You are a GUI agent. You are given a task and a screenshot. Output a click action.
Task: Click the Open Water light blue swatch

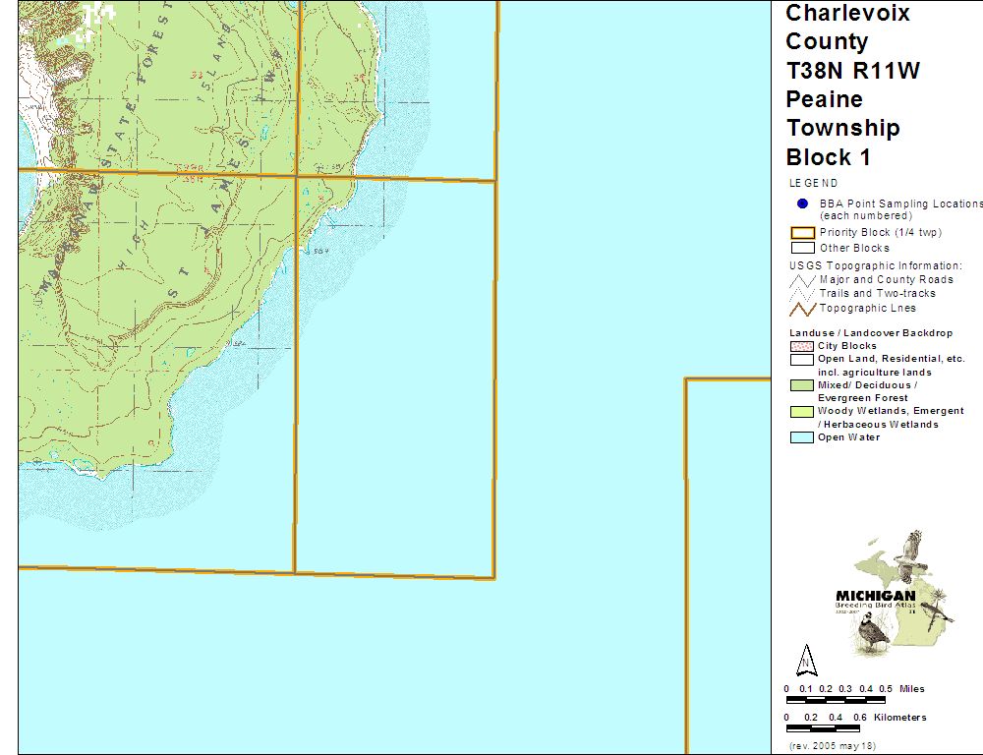pos(802,437)
